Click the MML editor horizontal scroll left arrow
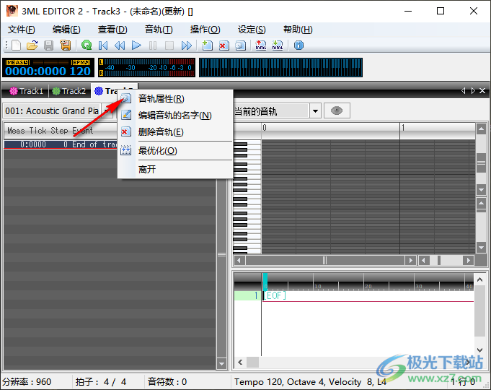 click(x=240, y=363)
